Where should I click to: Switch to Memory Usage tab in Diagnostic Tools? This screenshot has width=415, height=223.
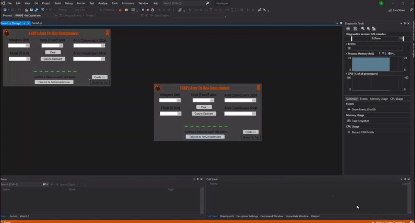click(x=379, y=99)
